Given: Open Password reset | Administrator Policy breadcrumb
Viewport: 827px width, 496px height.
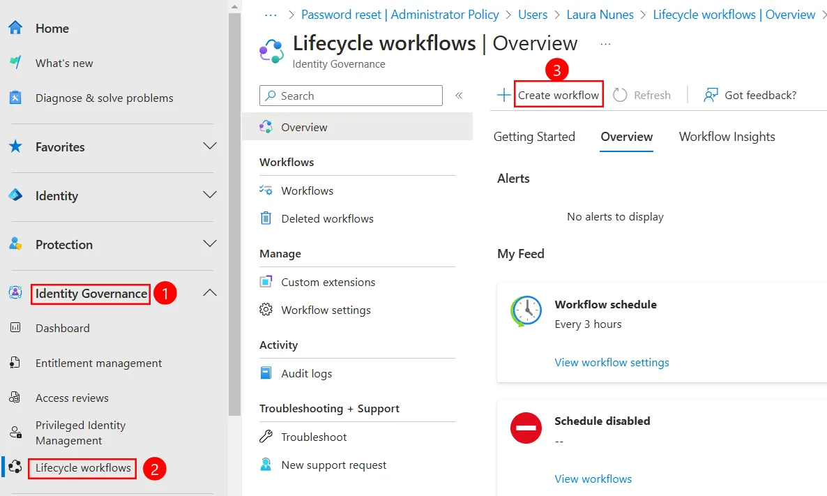Looking at the screenshot, I should click(x=400, y=15).
